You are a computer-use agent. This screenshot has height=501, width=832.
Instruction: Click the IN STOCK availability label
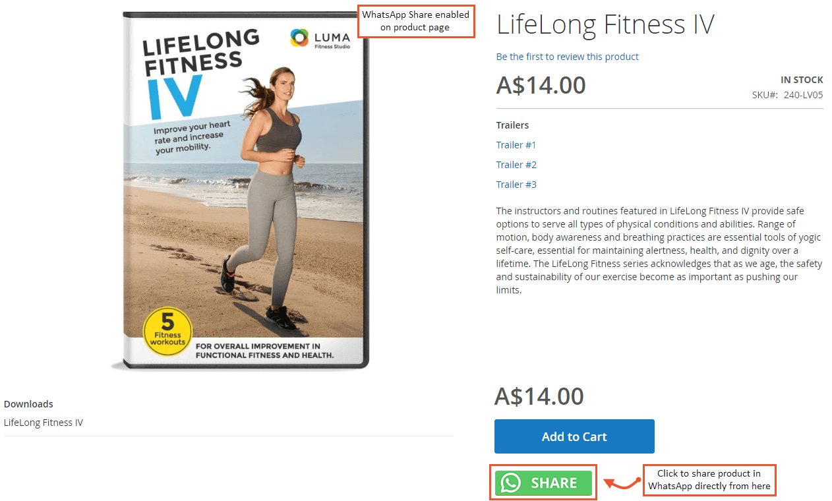(x=802, y=80)
